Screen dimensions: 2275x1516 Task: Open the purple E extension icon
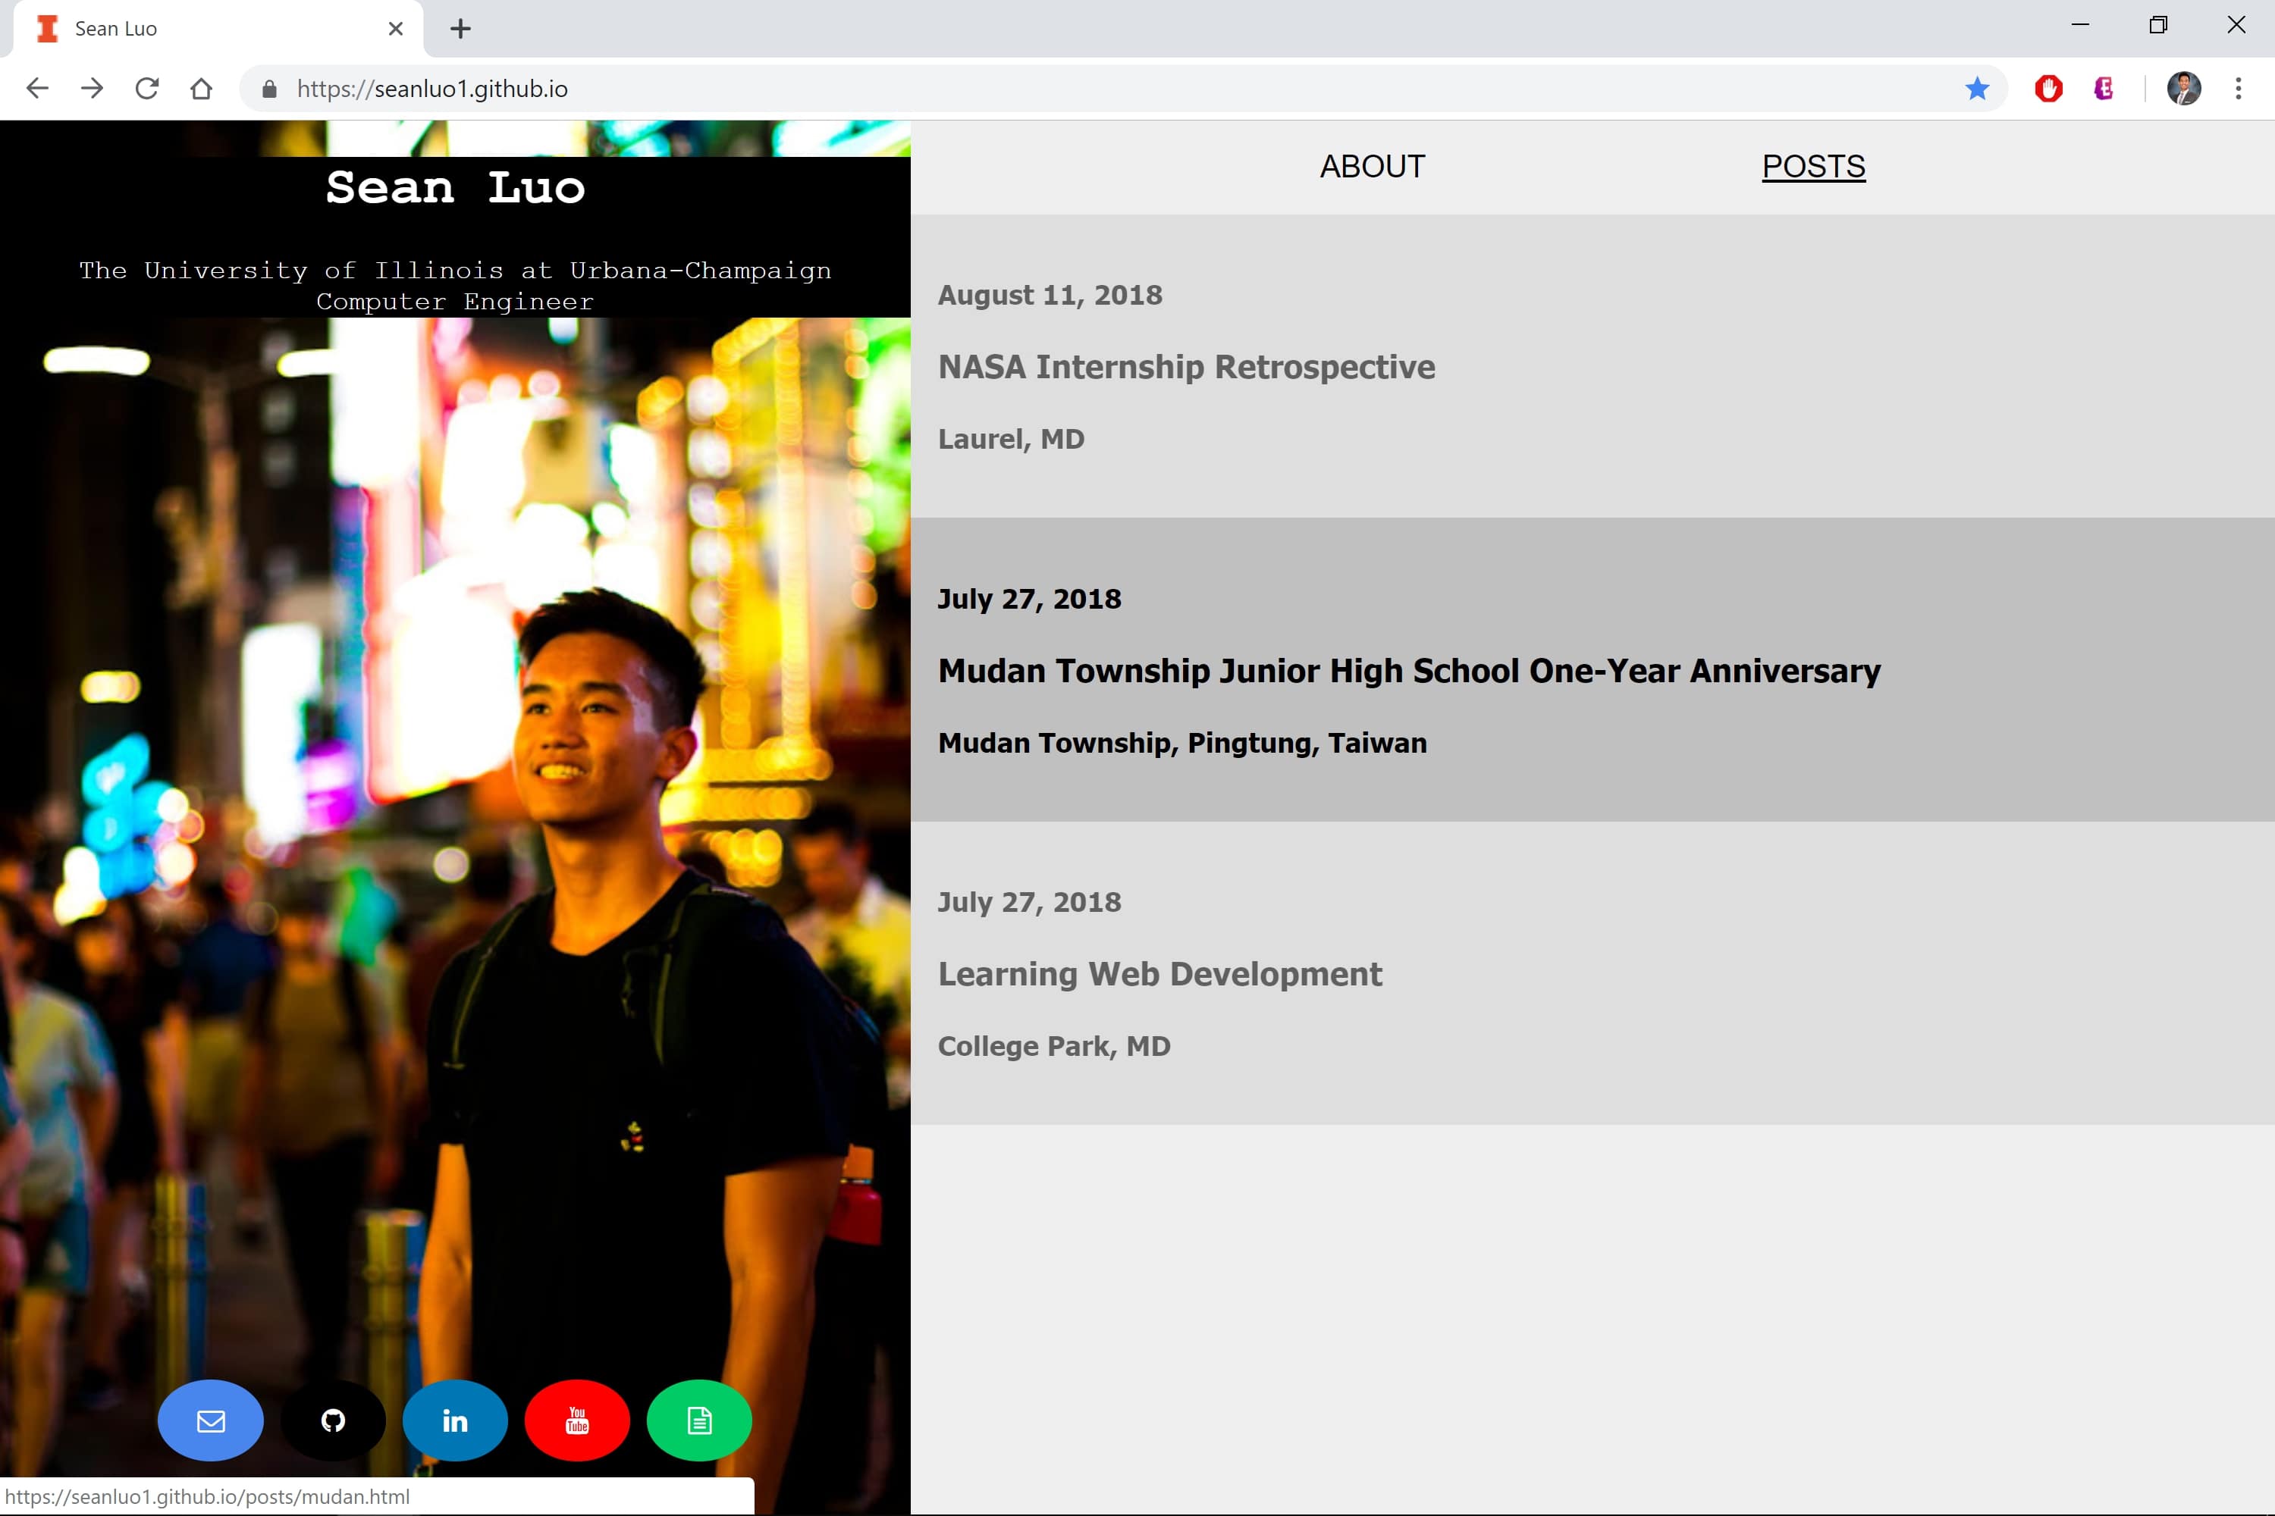click(x=2103, y=89)
